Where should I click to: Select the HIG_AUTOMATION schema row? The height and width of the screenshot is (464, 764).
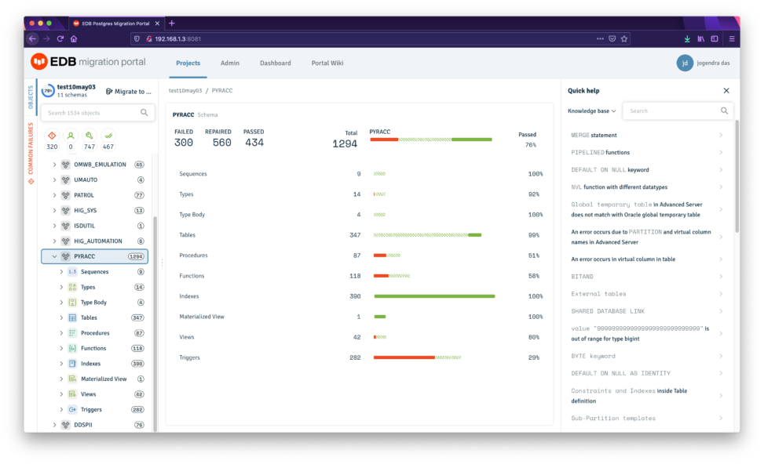(95, 241)
